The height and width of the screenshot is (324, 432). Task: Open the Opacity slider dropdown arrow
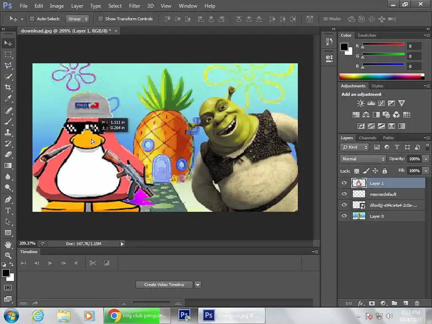[426, 159]
